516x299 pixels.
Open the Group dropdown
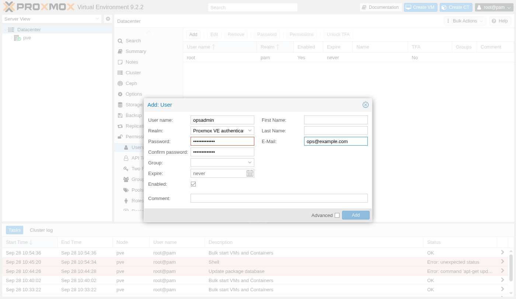click(250, 163)
